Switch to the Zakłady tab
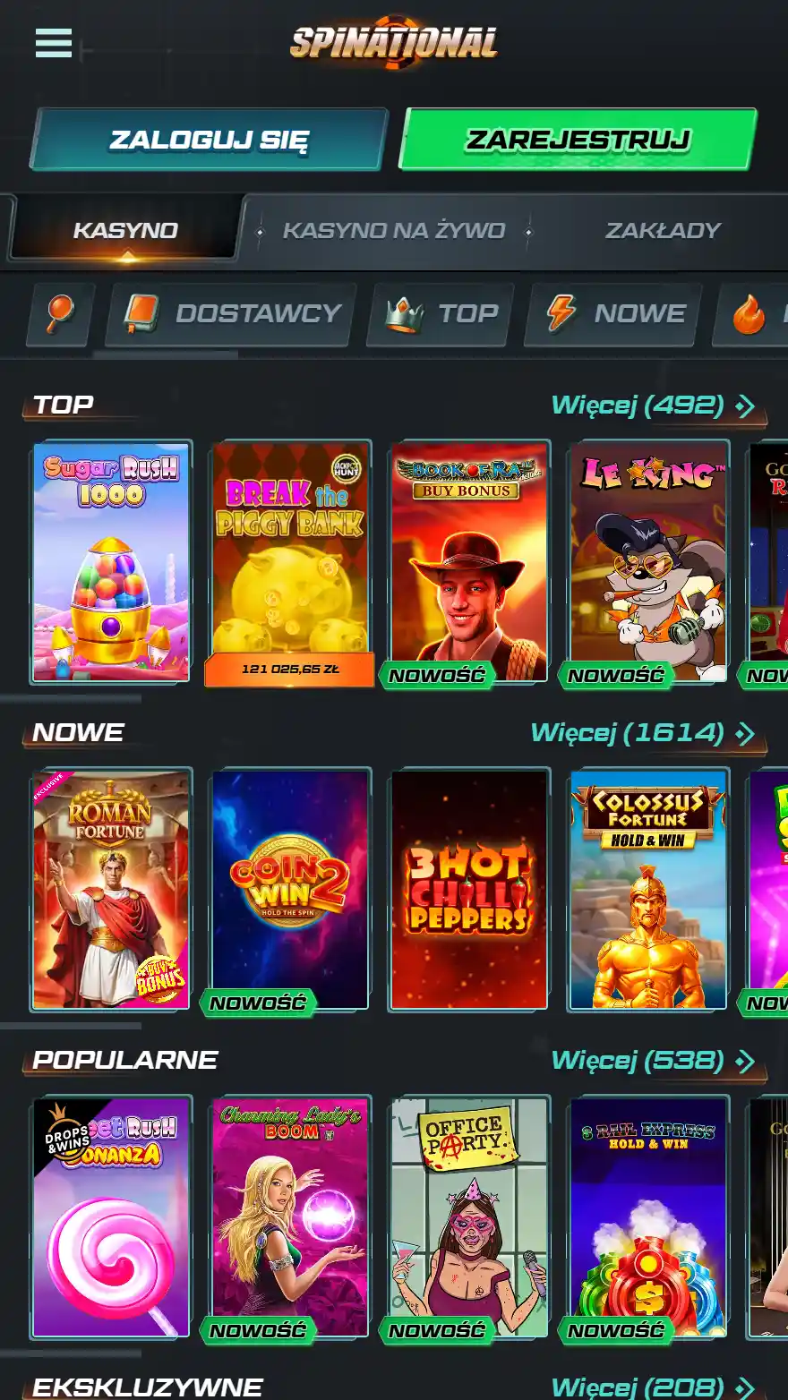This screenshot has width=788, height=1400. tap(663, 231)
